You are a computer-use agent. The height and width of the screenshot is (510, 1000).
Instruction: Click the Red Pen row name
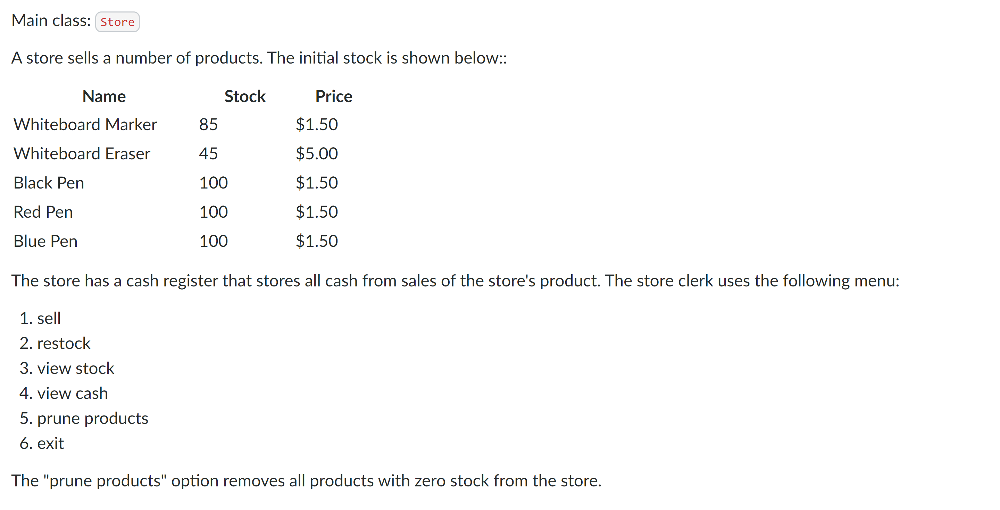(43, 212)
